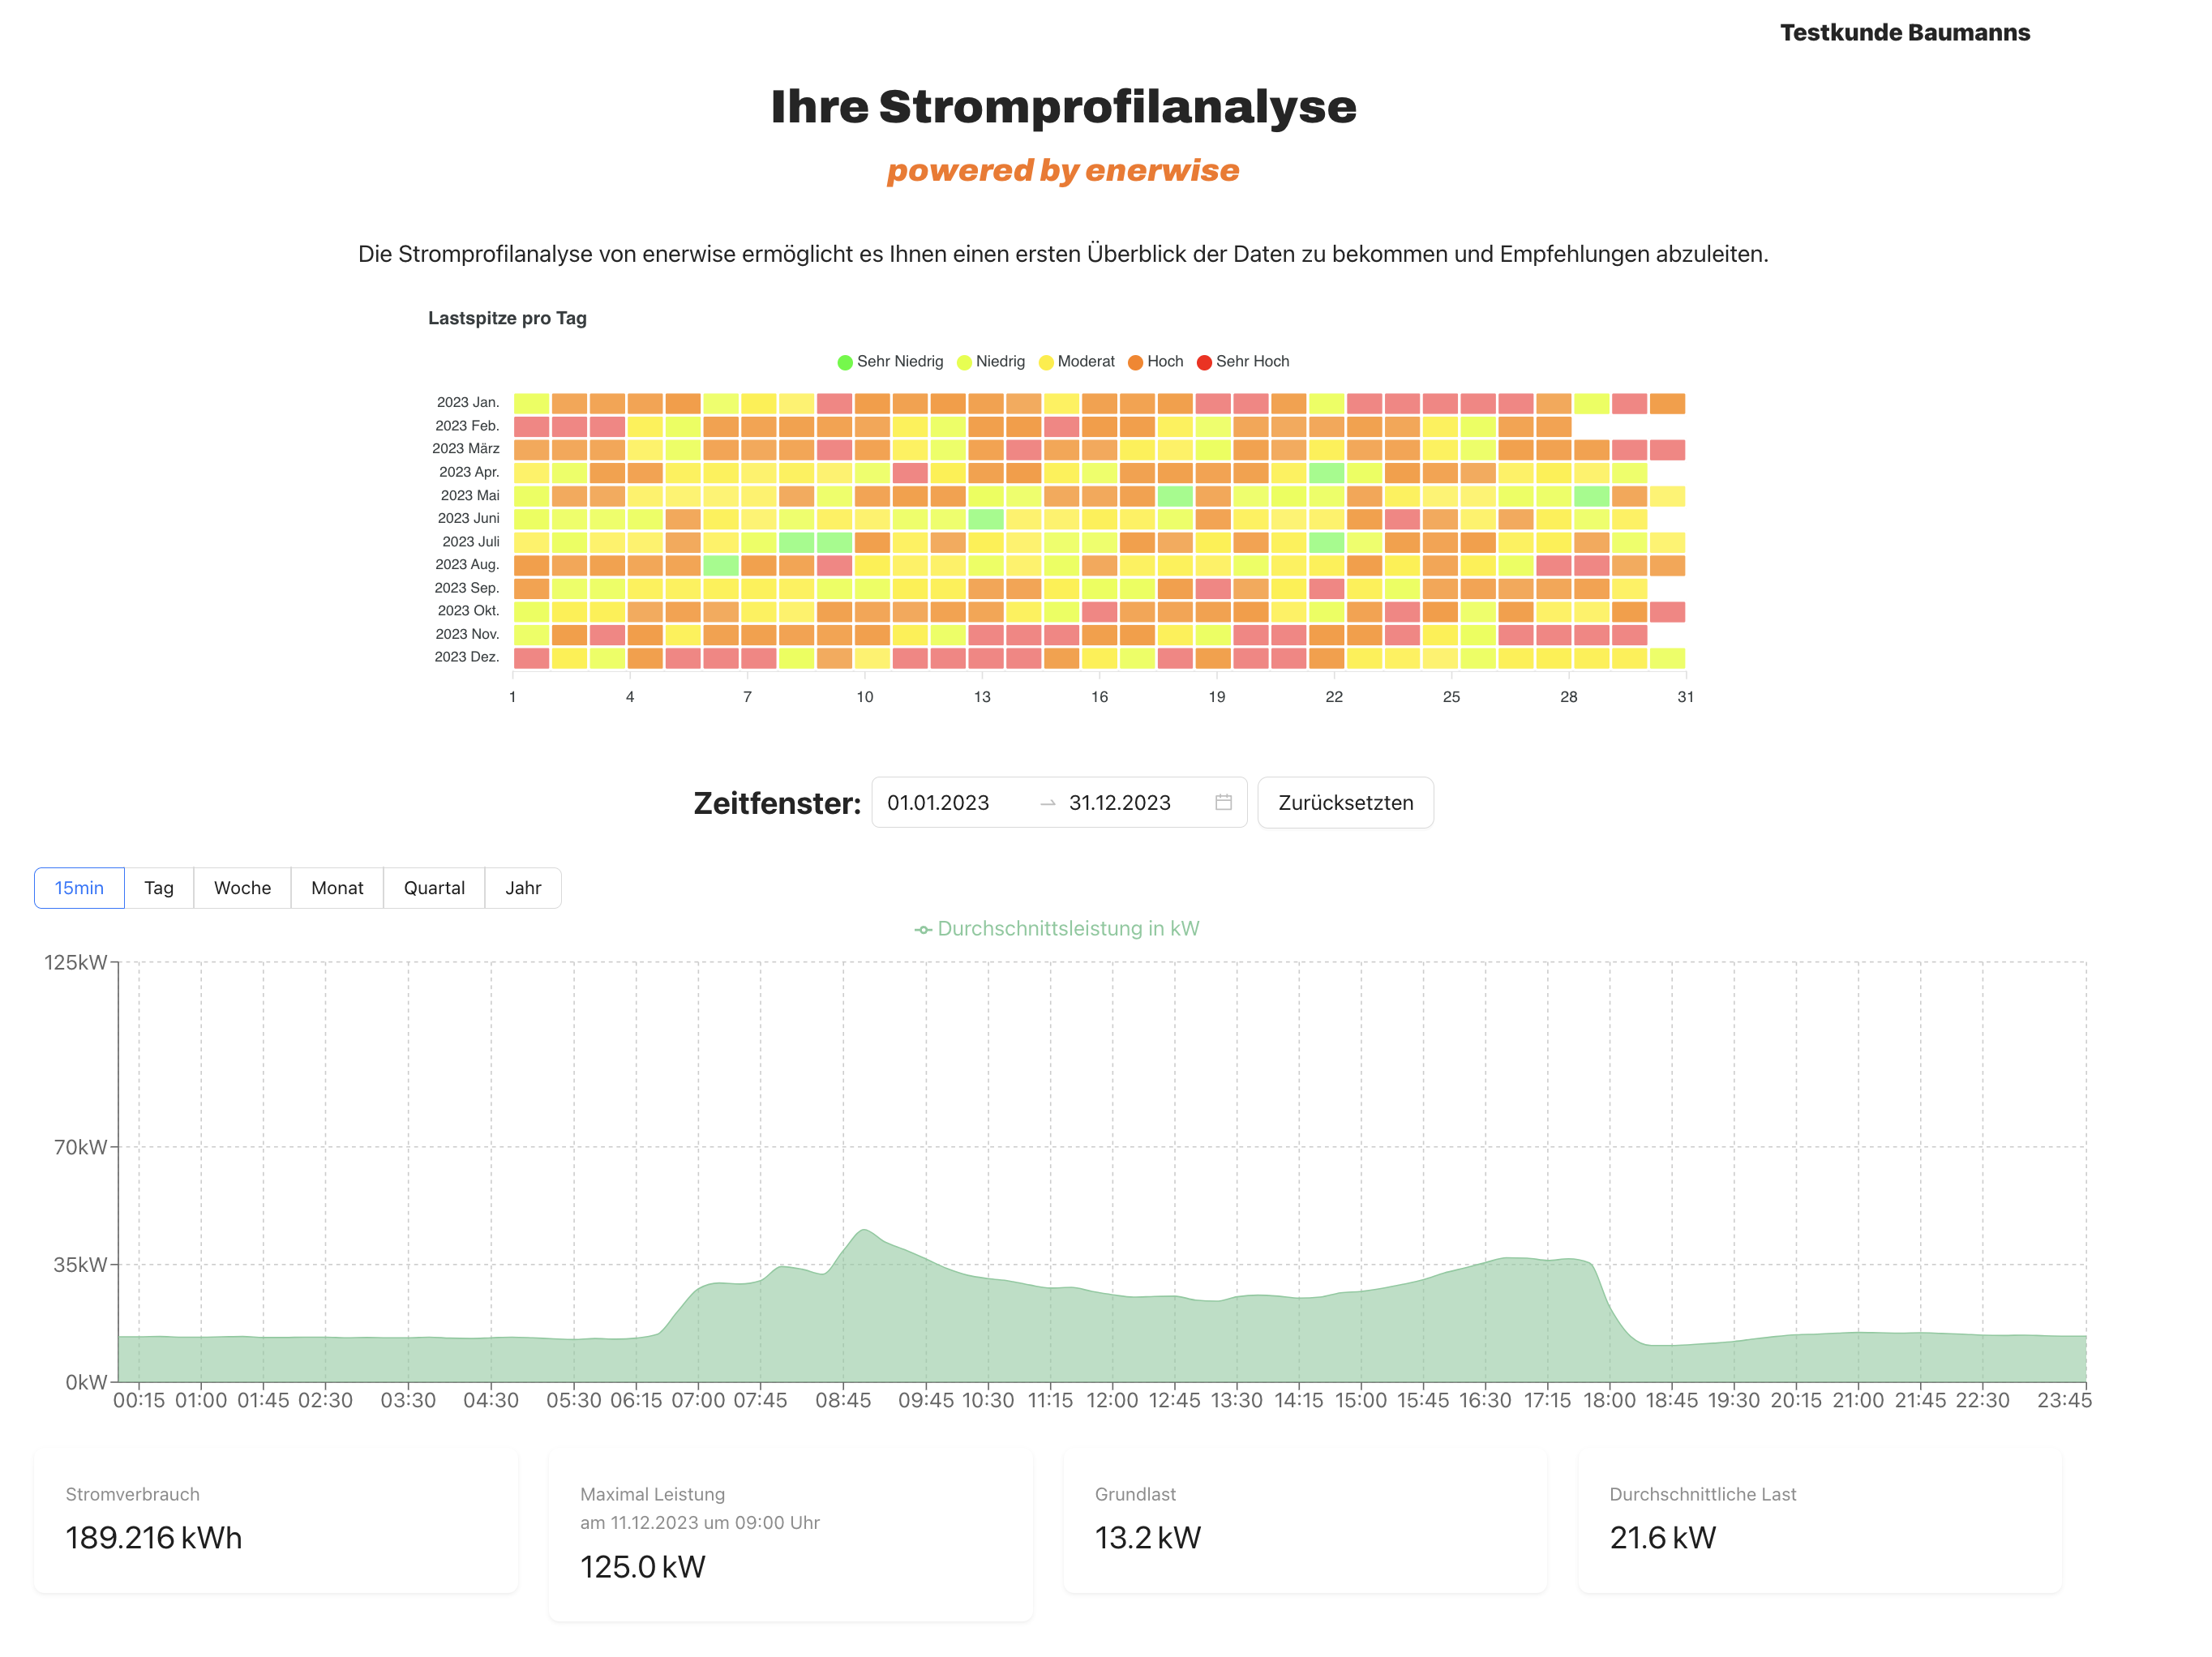Click the 2023 Dez. heatmap row label
Viewport: 2212px width, 1657px height.
(x=467, y=657)
